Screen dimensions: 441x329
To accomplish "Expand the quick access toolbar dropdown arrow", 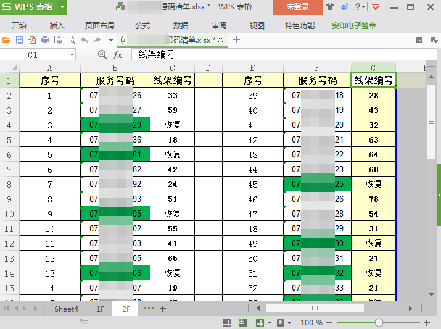I will point(111,40).
